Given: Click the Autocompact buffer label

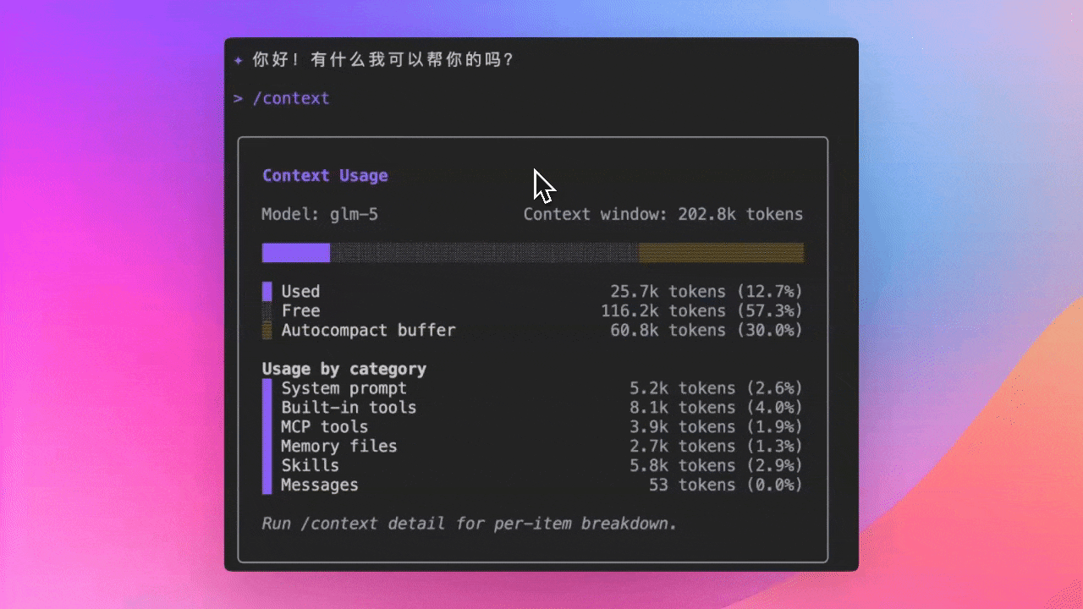Looking at the screenshot, I should 368,330.
